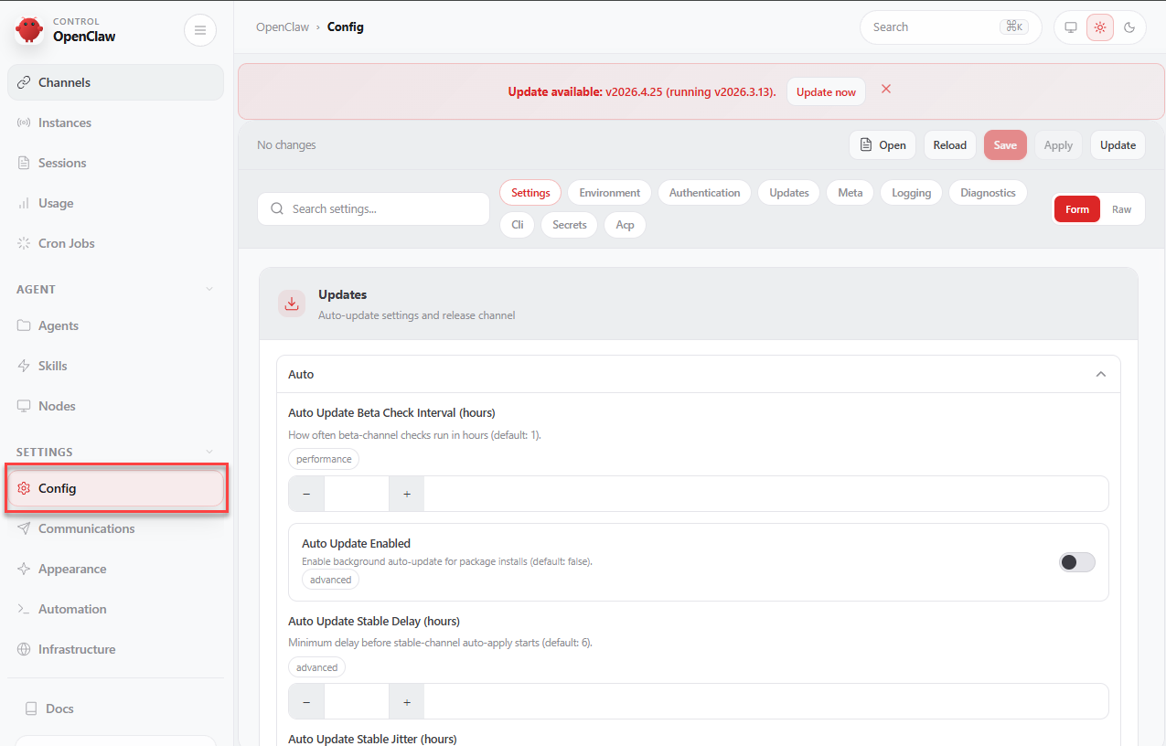Click the Communications paper-plane icon
Viewport: 1166px width, 746px height.
24,528
